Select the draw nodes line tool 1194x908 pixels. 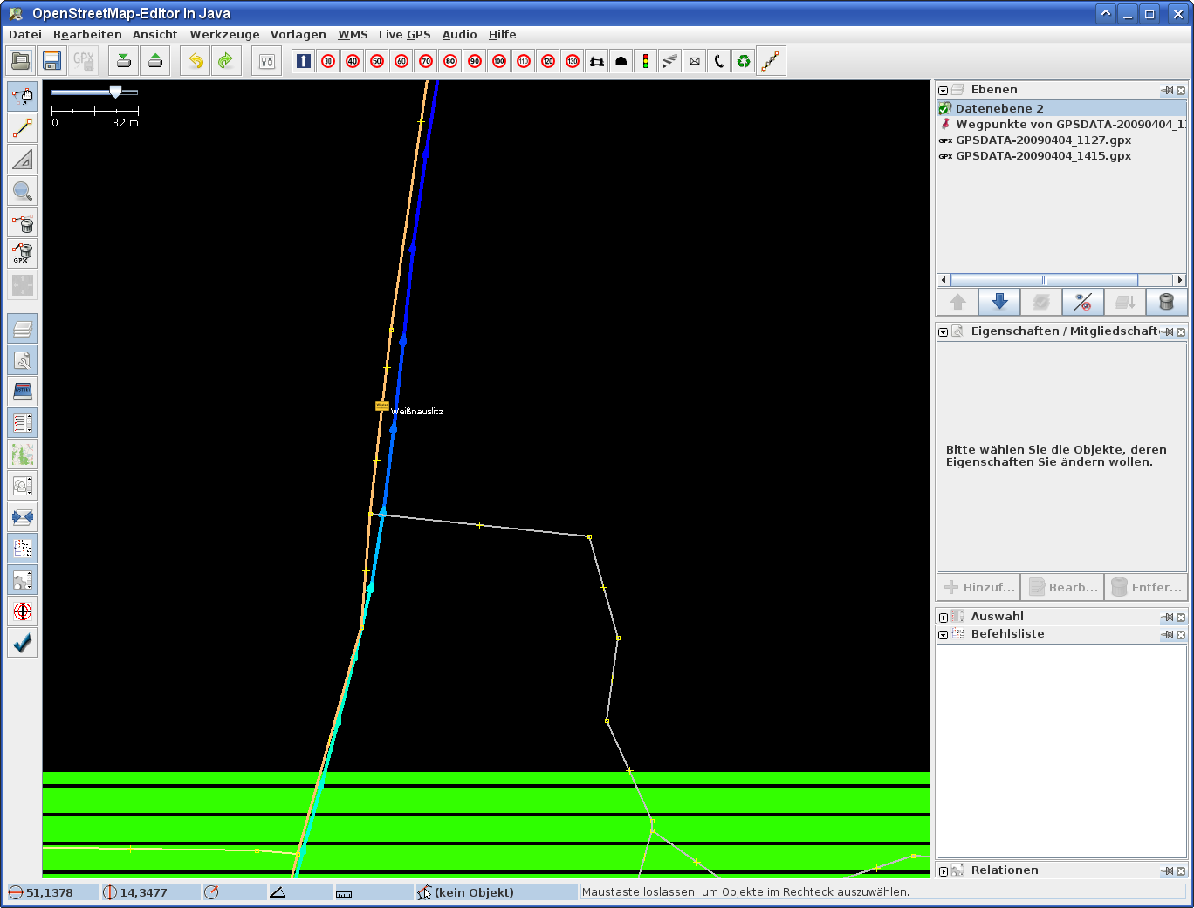coord(23,128)
